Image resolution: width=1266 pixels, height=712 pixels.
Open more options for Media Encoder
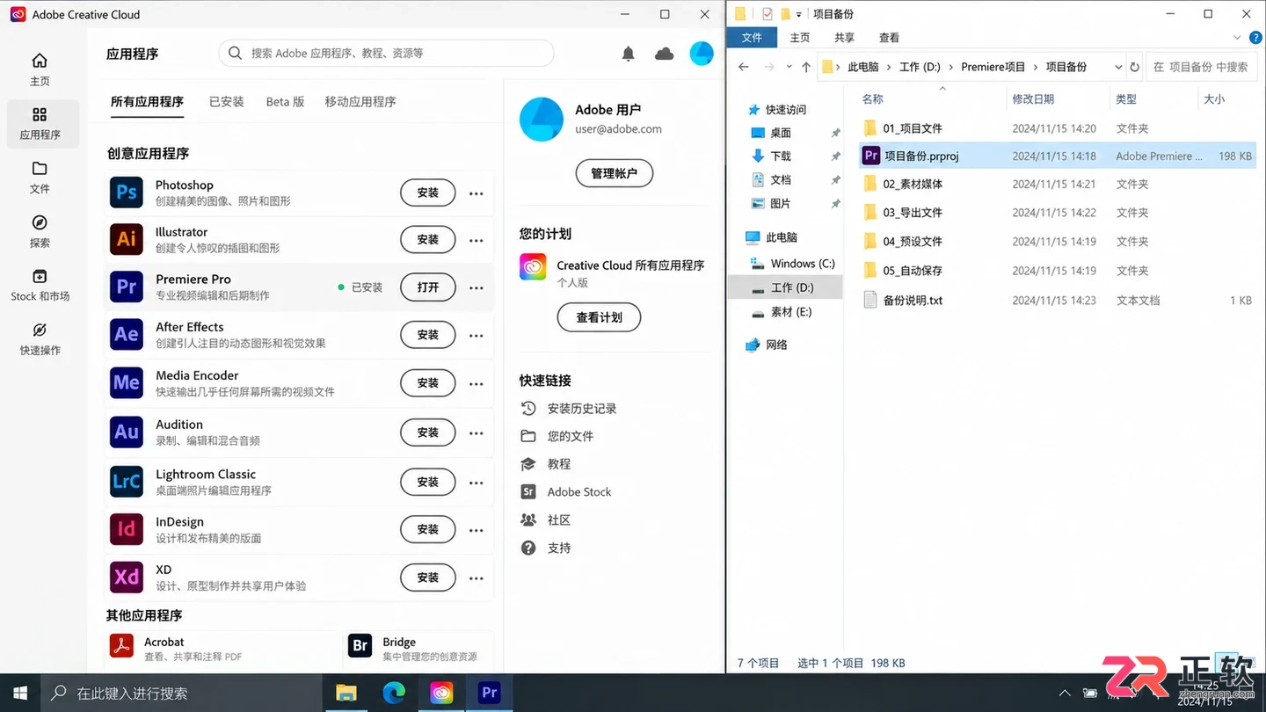click(477, 383)
